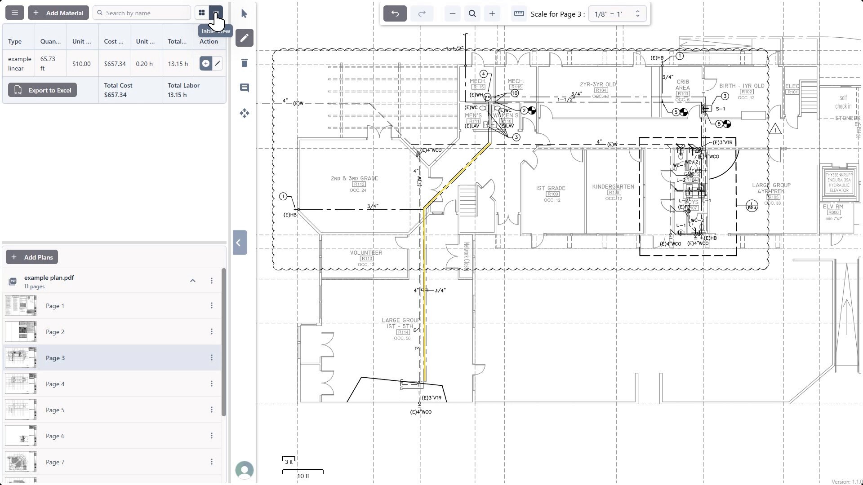Collapse the left side panel
The width and height of the screenshot is (863, 485).
coord(240,243)
